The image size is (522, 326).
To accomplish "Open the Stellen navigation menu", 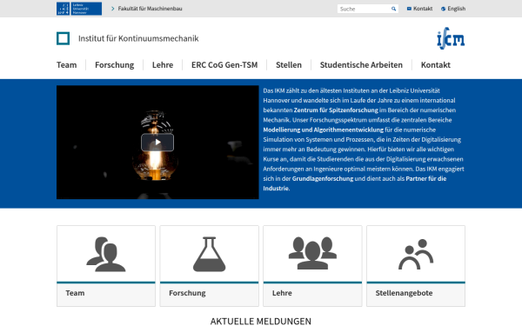I will (289, 65).
